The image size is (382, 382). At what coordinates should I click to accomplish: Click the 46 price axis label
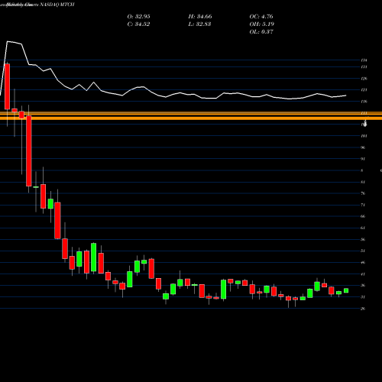pyautogui.click(x=363, y=262)
